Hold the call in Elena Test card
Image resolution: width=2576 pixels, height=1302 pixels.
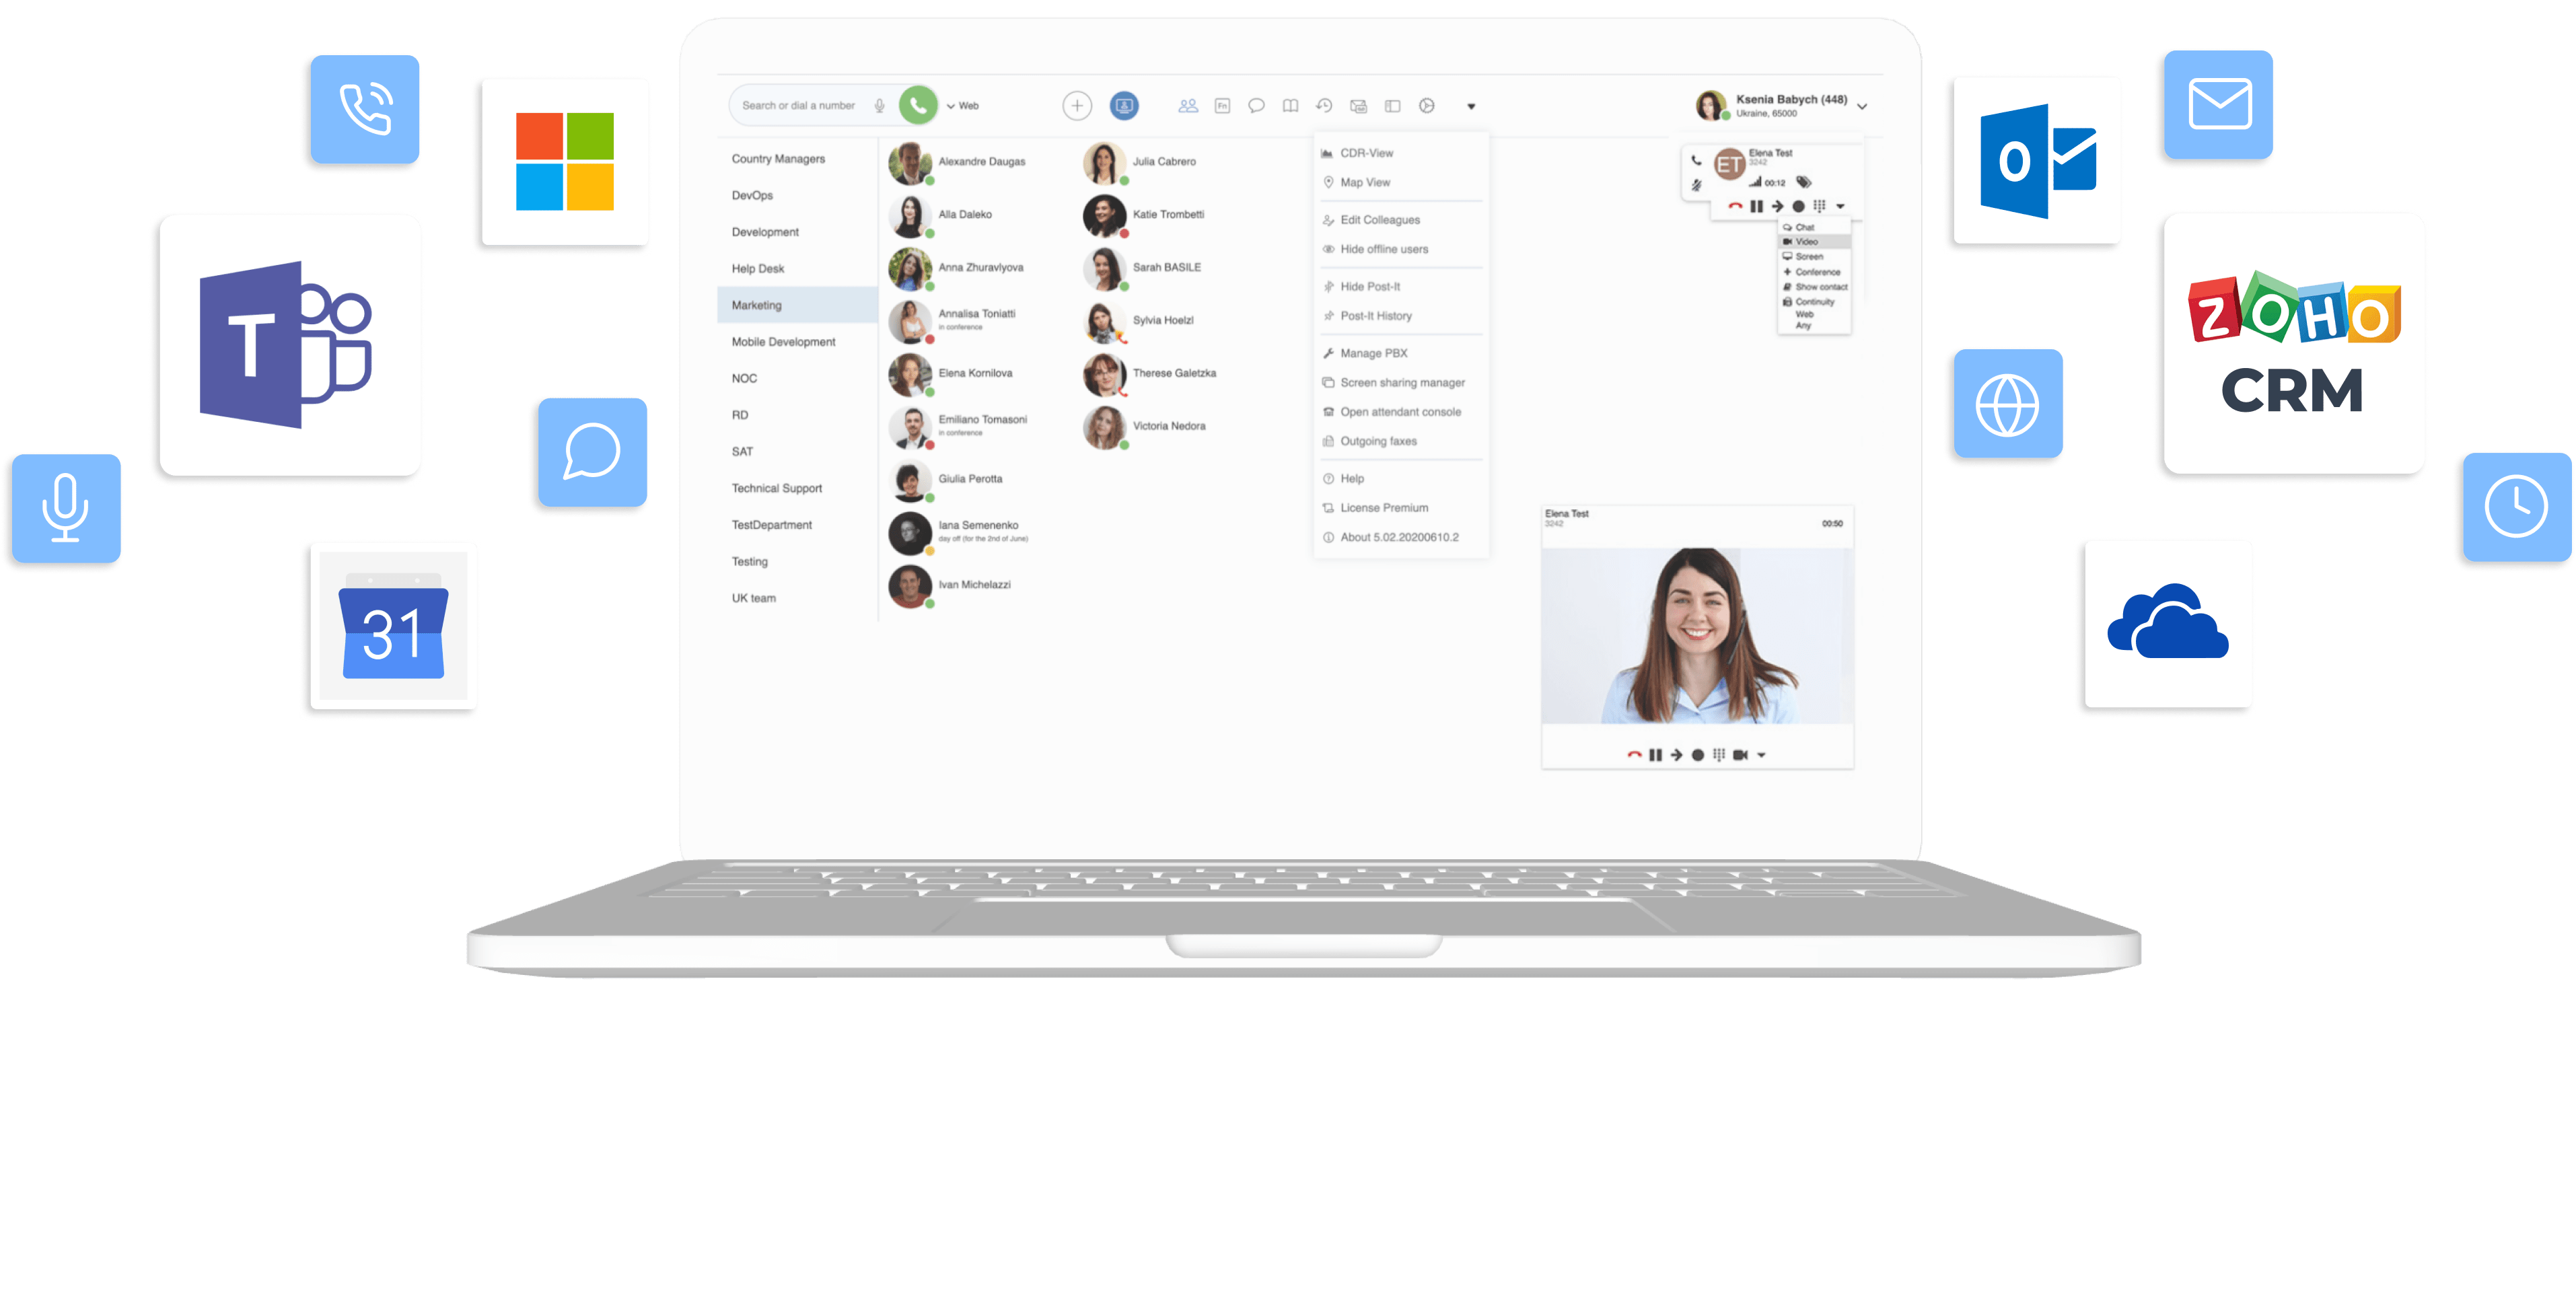tap(1756, 206)
